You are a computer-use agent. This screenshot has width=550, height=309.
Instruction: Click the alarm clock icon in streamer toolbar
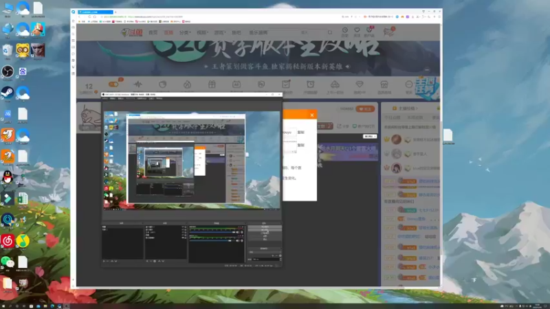tap(311, 84)
